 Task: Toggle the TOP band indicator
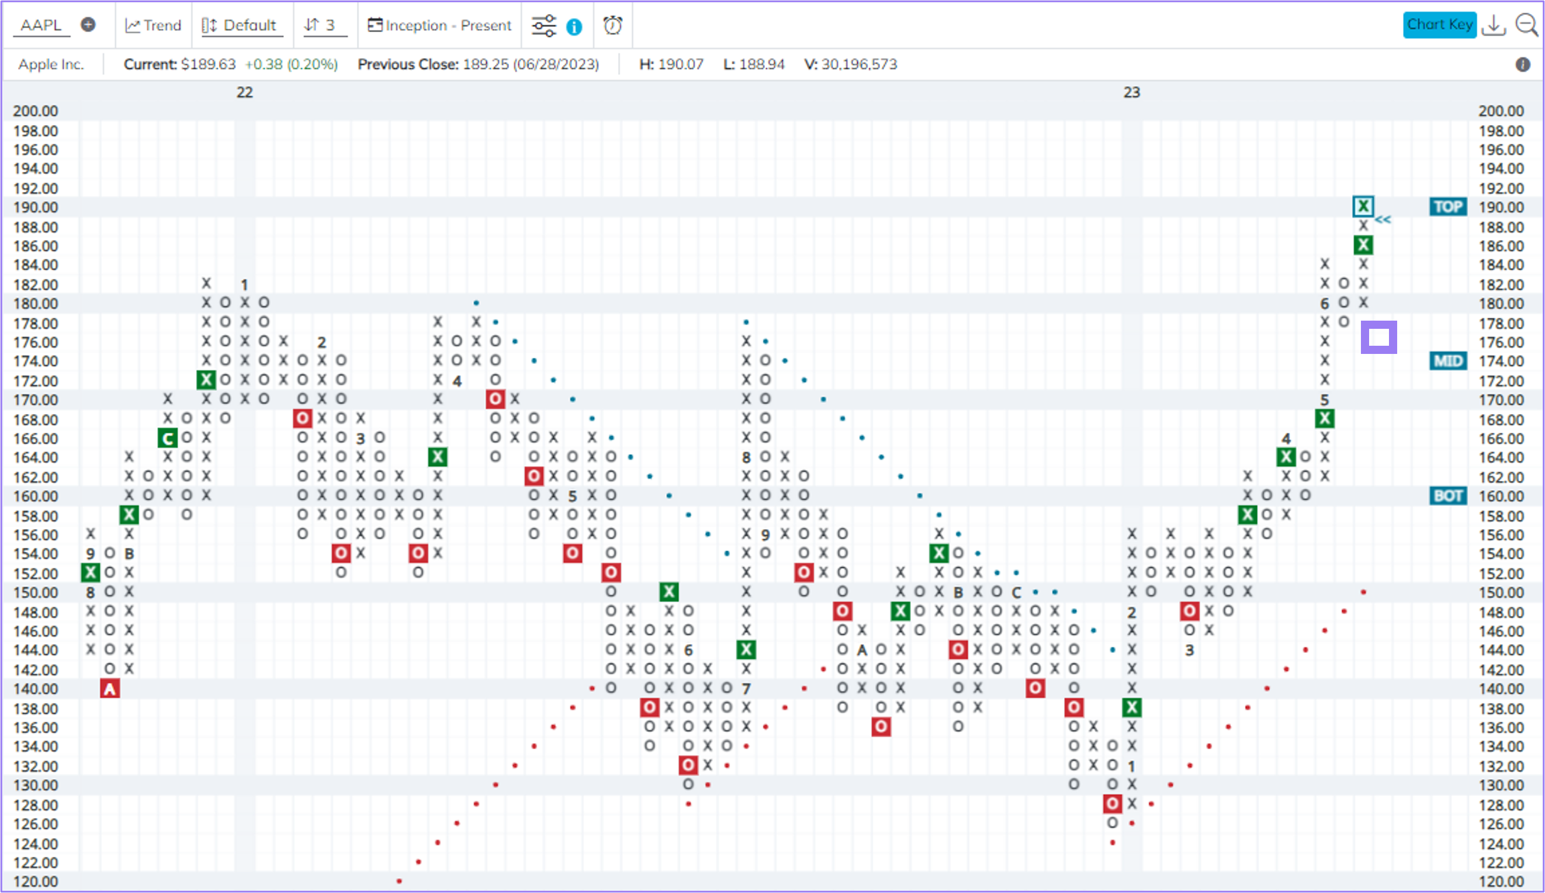click(x=1449, y=207)
